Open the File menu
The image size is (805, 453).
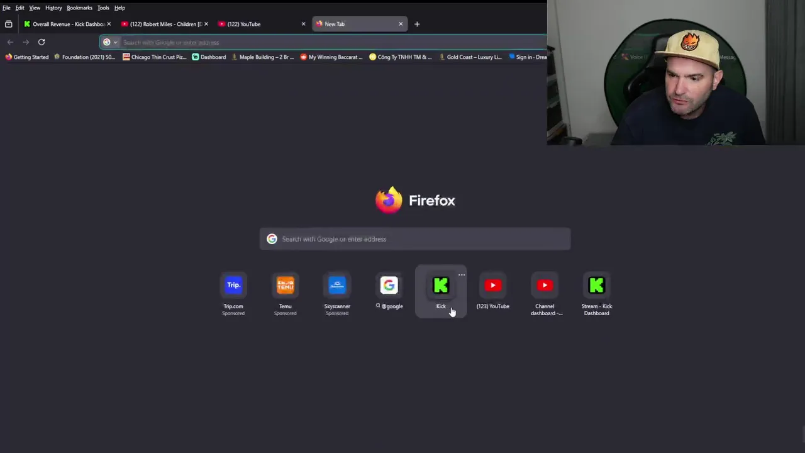click(6, 8)
